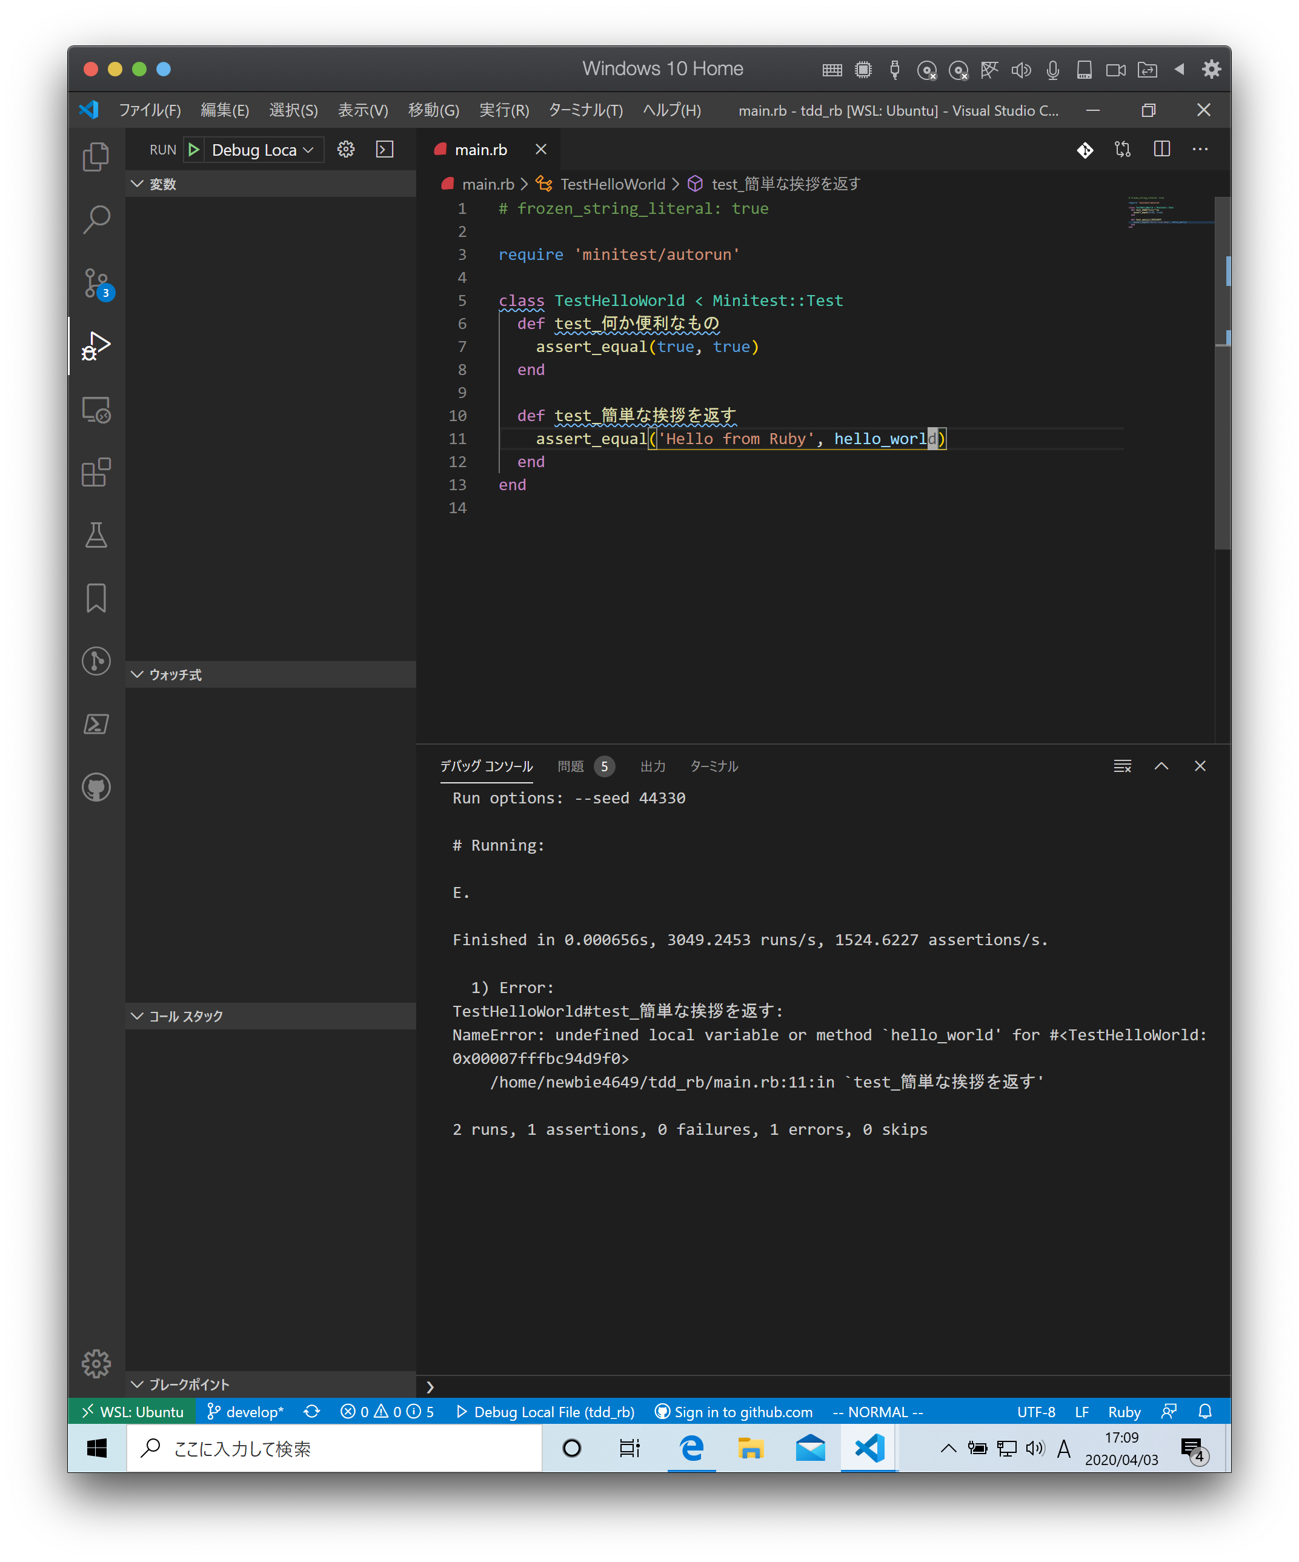Click the develop* branch in status bar
This screenshot has height=1562, width=1299.
pyautogui.click(x=245, y=1412)
